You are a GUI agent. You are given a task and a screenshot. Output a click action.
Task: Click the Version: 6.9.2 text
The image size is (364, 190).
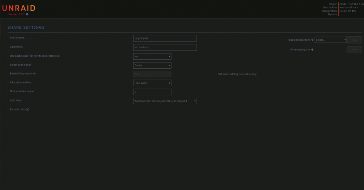click(16, 15)
